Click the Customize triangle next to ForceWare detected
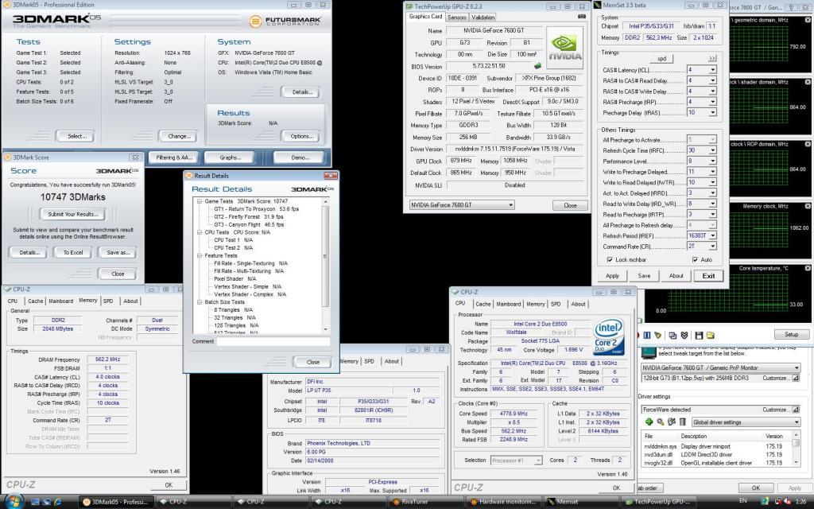Screen dimensions: 814x509 (795, 410)
